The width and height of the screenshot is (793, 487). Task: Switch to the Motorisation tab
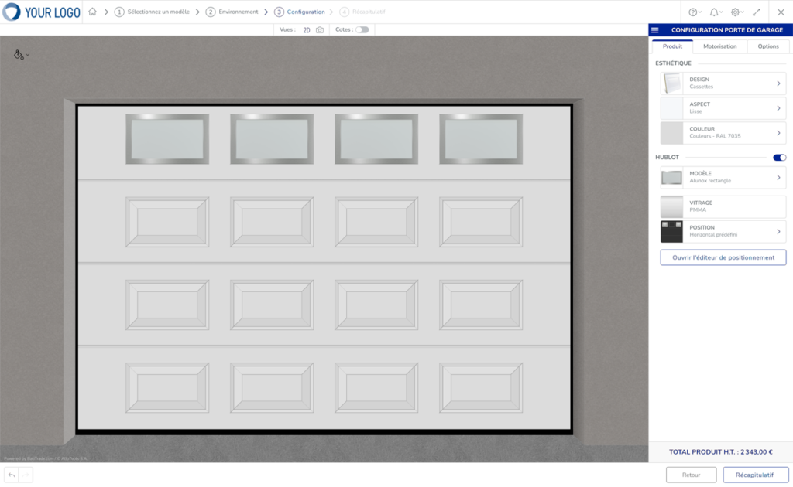tap(719, 46)
